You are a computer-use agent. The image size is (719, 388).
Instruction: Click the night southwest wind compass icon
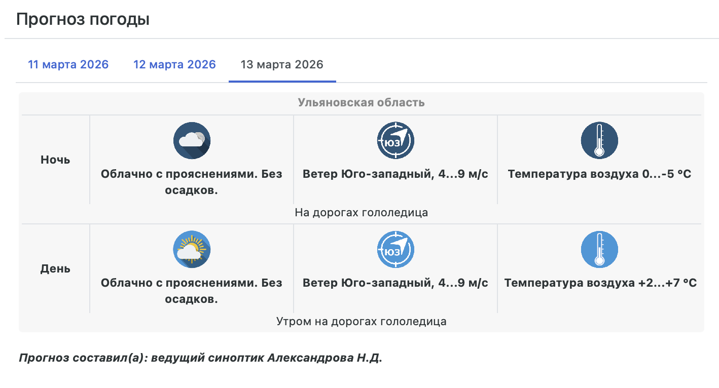tap(396, 140)
